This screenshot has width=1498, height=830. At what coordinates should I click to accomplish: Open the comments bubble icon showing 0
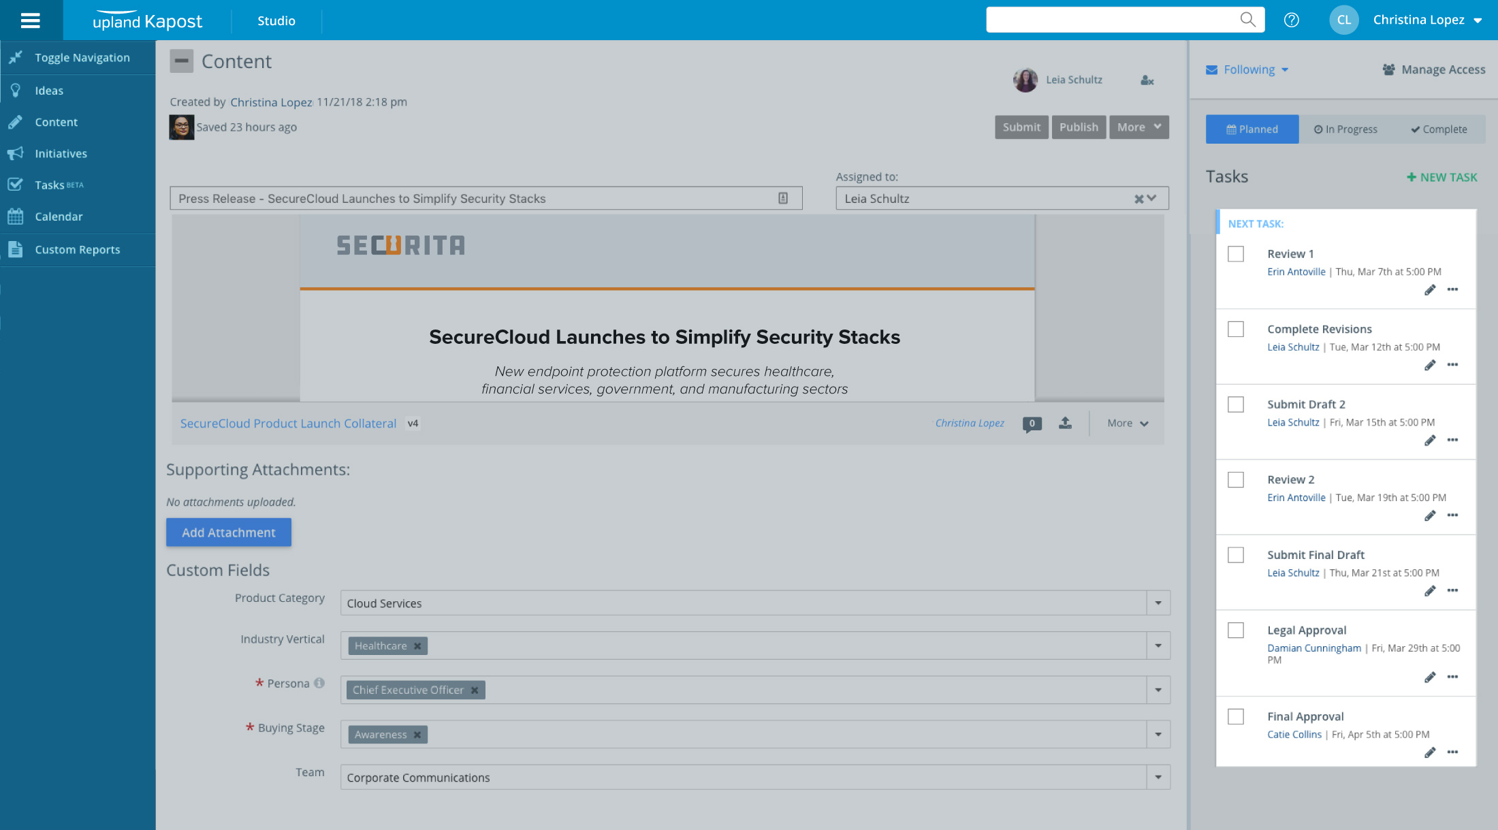[1032, 424]
